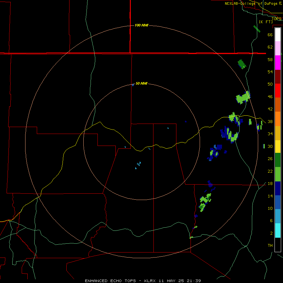Click the "NEXLAB-College of DuPage" text
Screen dimensions: 283x283
pos(251,3)
